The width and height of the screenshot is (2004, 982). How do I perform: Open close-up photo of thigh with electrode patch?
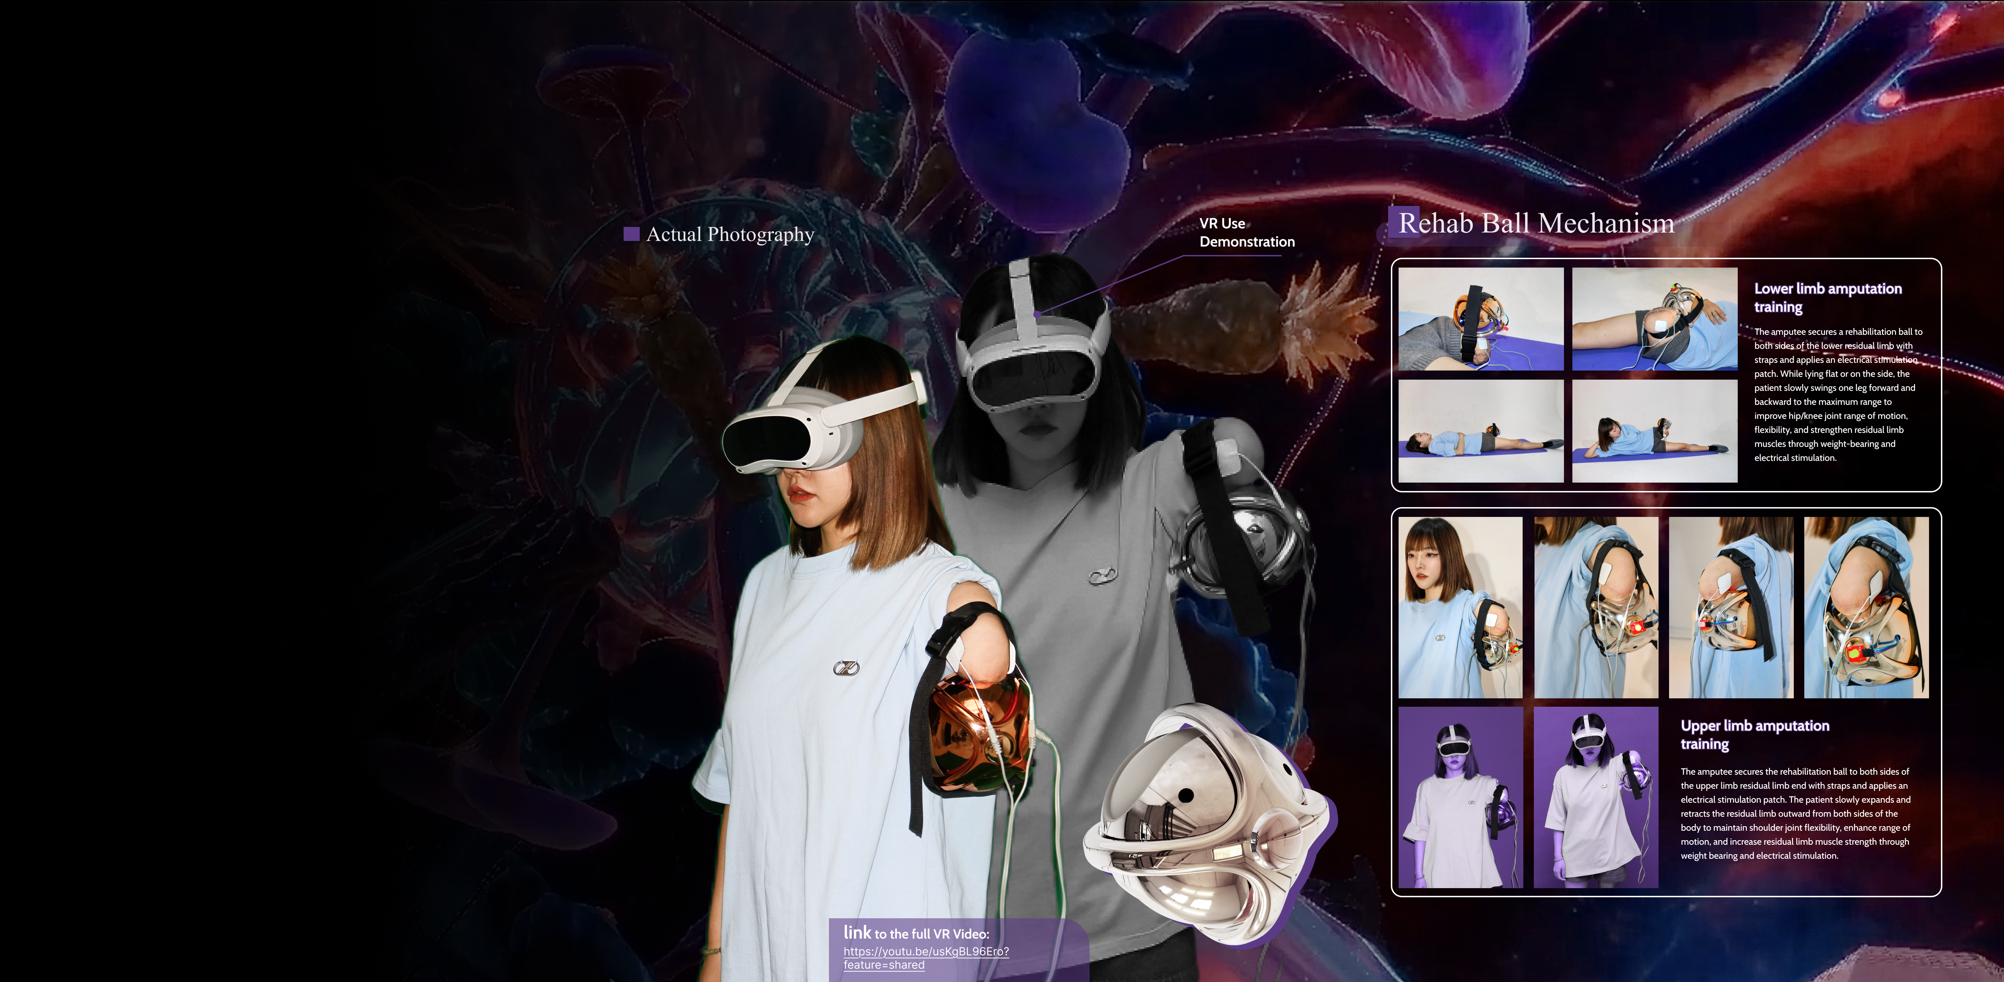tap(1655, 319)
